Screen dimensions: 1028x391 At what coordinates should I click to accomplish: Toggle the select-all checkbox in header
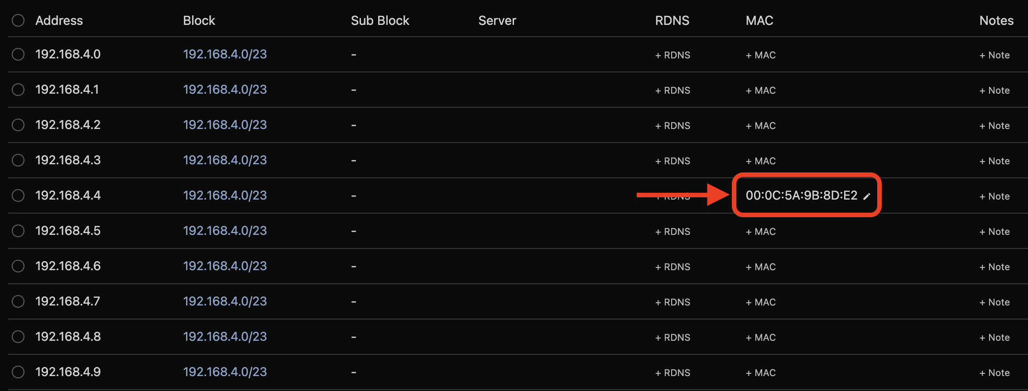click(x=18, y=20)
